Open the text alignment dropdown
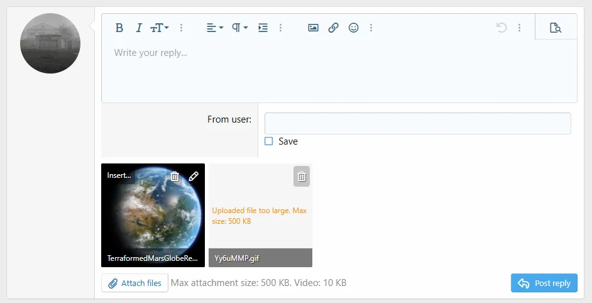Screen dimensions: 592x303 (215, 28)
